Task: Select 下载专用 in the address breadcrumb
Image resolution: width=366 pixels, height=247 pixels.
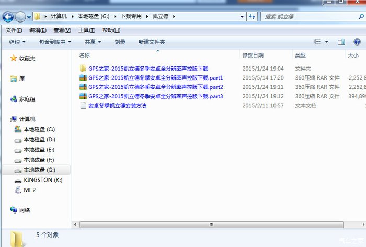Action: point(131,16)
